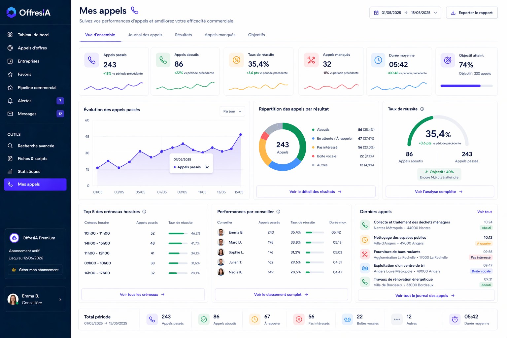Click the Appels manqués red icon
The image size is (507, 338).
point(311,60)
